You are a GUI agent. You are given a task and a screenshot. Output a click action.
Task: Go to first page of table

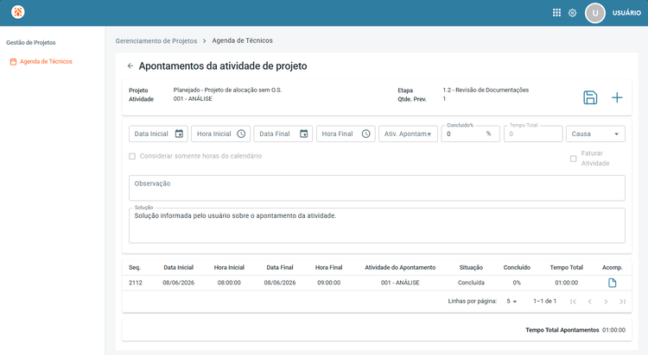click(x=573, y=302)
